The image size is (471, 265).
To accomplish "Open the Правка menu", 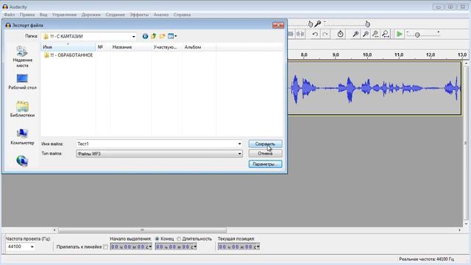I will (x=27, y=15).
